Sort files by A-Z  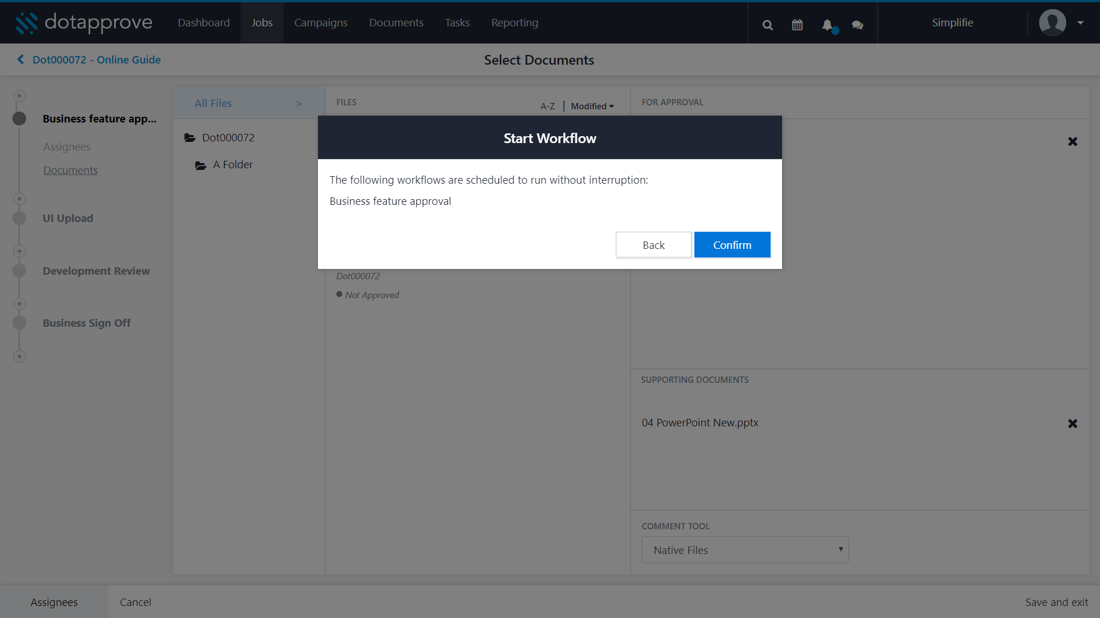(x=548, y=106)
